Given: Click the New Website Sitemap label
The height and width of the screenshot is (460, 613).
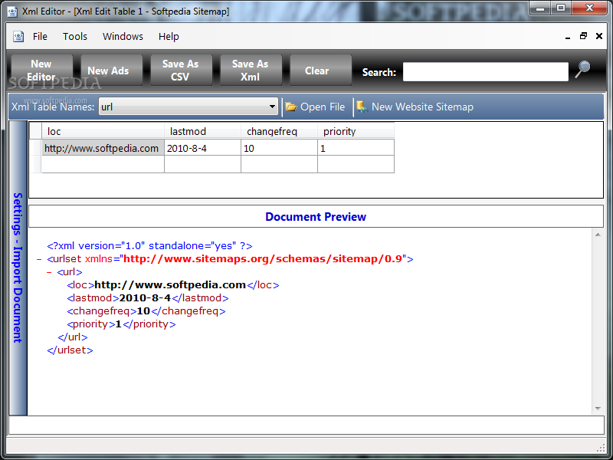Looking at the screenshot, I should tap(422, 107).
